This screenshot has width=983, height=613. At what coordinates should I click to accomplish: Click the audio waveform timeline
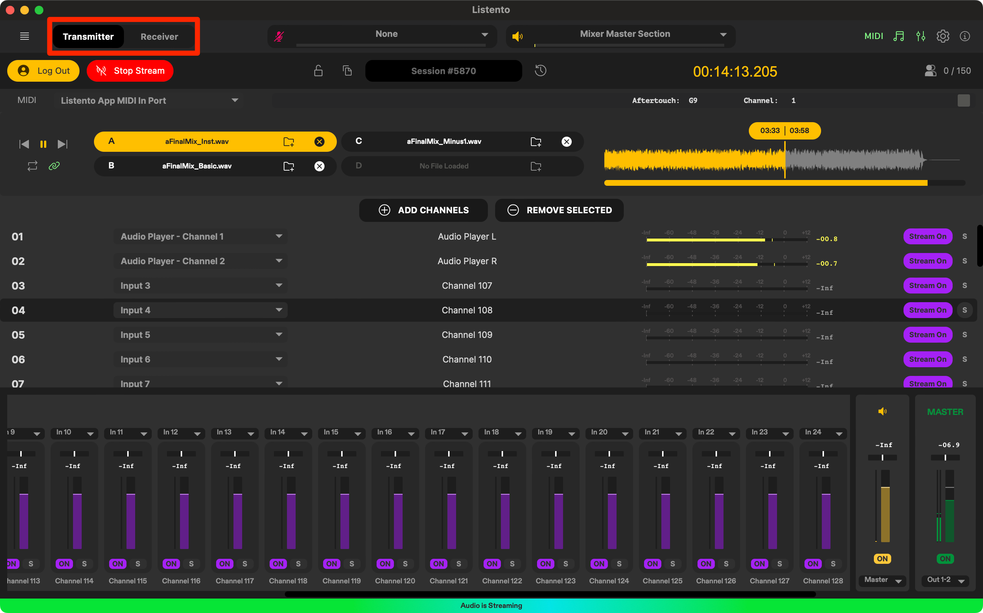[x=782, y=159]
